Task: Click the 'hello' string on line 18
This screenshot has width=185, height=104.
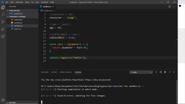Action: click(x=77, y=58)
